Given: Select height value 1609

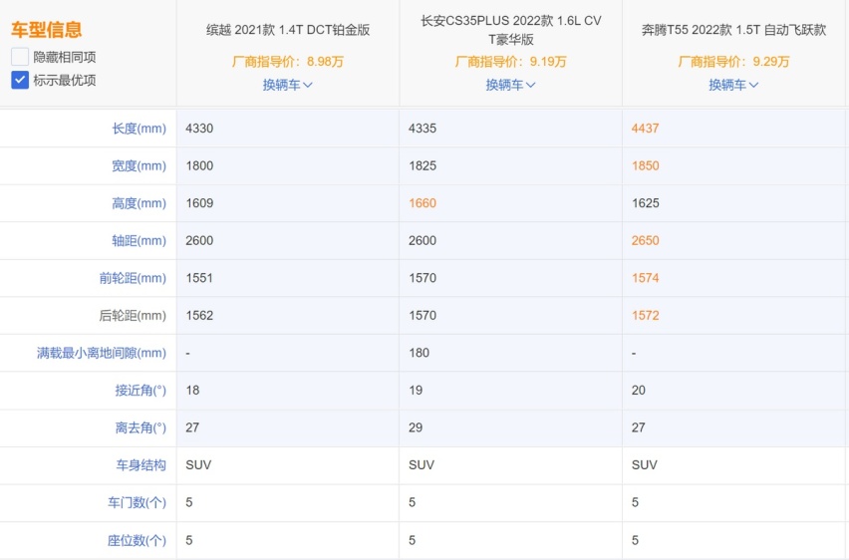Looking at the screenshot, I should coord(199,203).
